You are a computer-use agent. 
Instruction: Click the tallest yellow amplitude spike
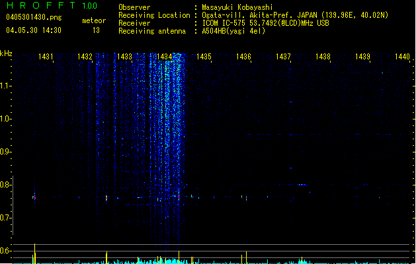[x=35, y=253]
